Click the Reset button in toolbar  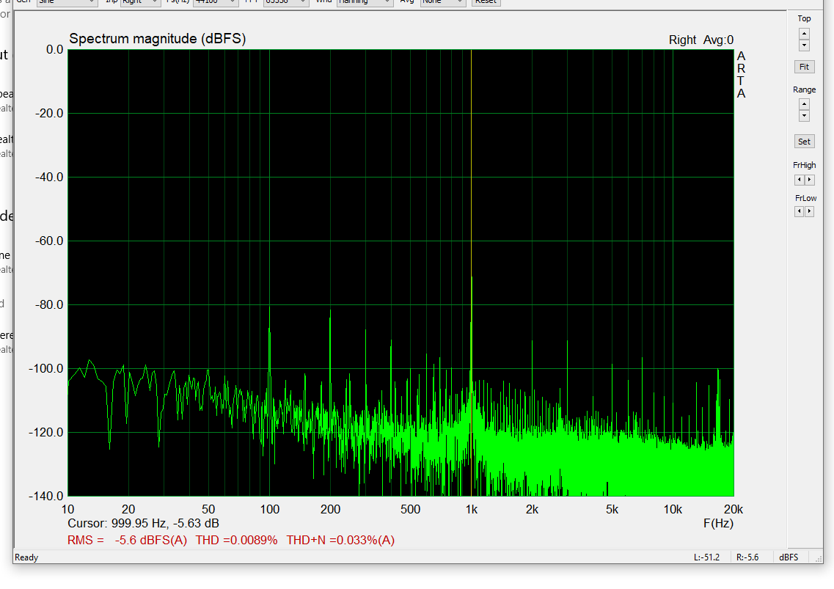[x=486, y=2]
